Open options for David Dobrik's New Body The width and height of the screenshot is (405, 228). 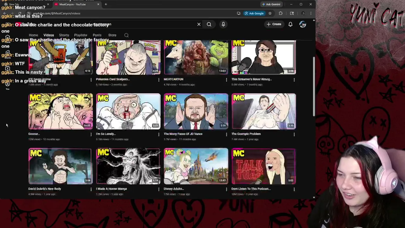coord(91,189)
